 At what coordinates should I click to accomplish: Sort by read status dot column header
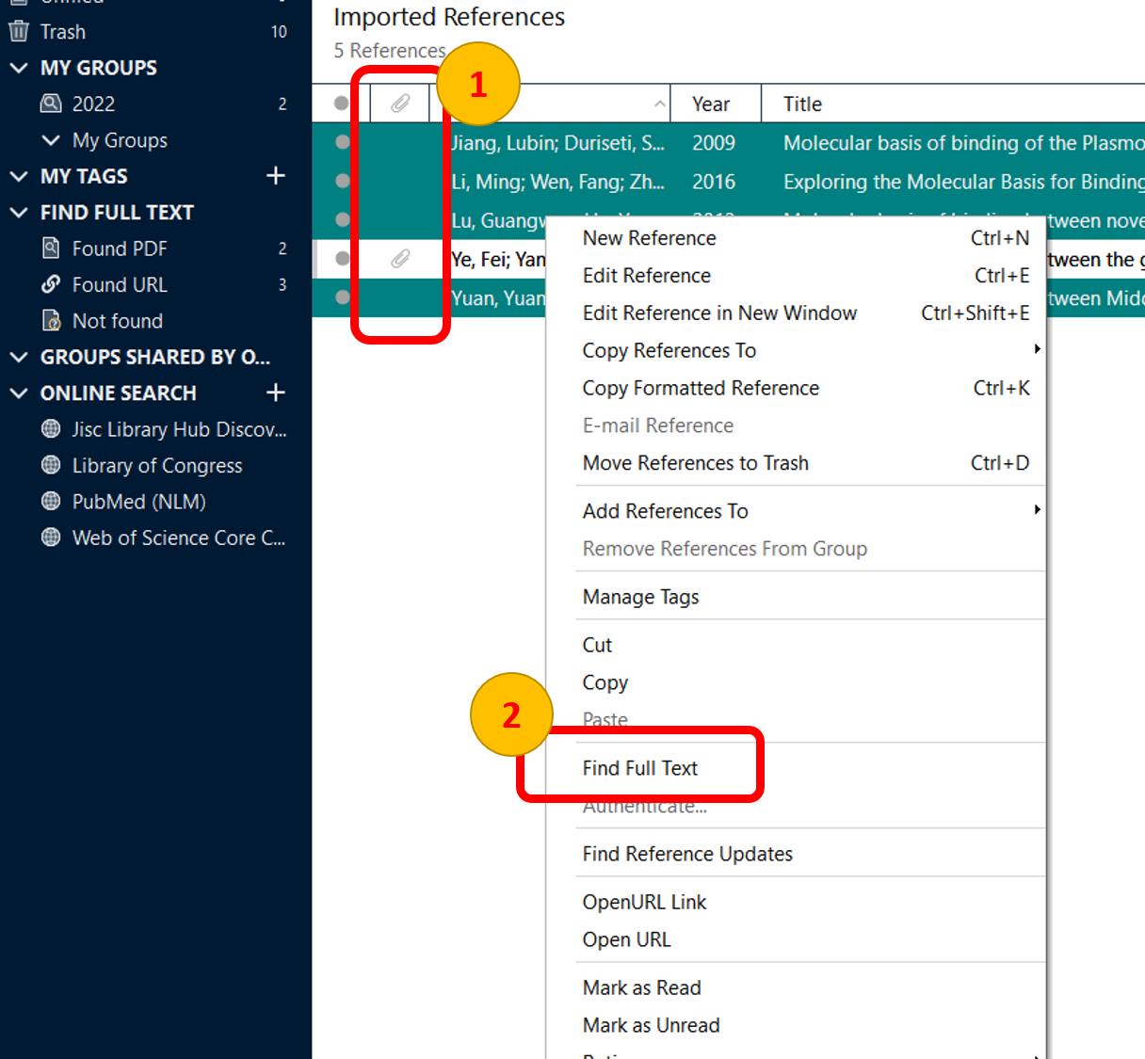(342, 104)
